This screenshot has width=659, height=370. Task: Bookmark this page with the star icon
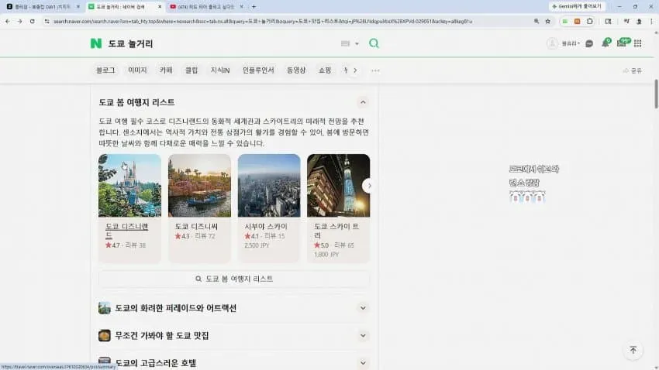(x=547, y=22)
